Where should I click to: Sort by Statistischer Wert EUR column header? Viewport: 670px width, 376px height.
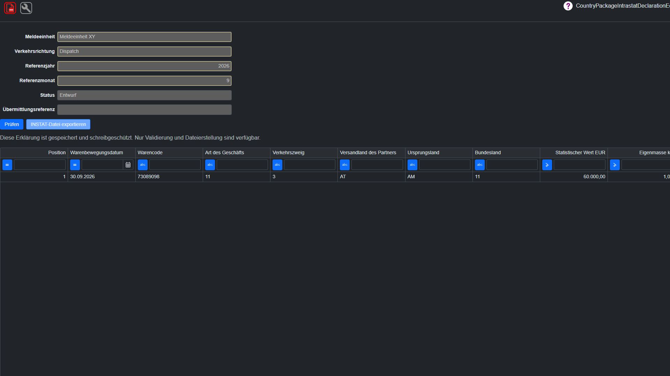tap(574, 153)
